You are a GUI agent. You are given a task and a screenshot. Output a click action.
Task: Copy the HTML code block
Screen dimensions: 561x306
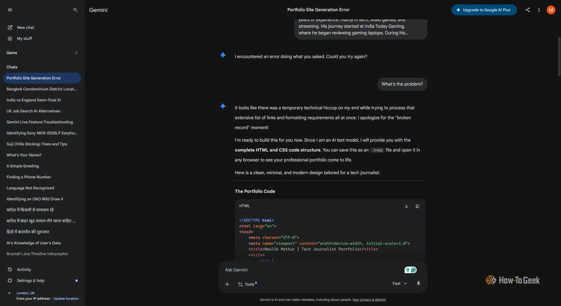coord(417,206)
